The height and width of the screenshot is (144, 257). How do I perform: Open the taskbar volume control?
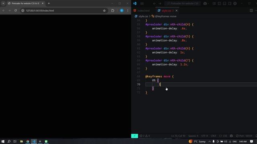(x=226, y=141)
